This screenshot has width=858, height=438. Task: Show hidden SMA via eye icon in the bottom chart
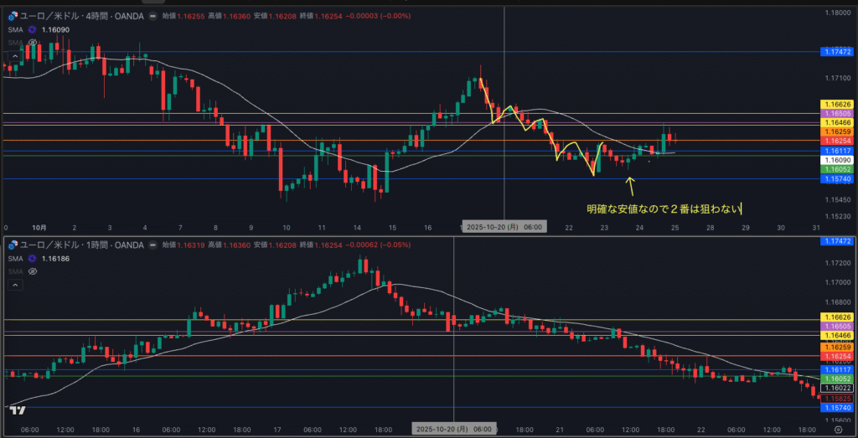(x=33, y=271)
